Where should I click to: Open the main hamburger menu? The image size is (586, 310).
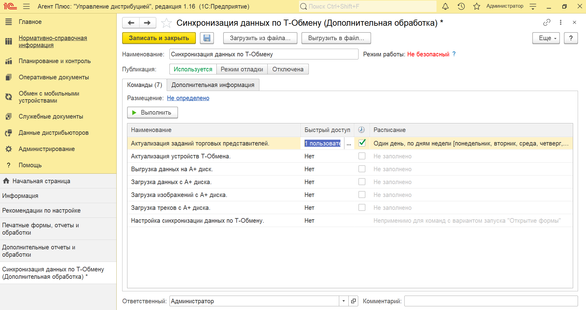pos(26,6)
